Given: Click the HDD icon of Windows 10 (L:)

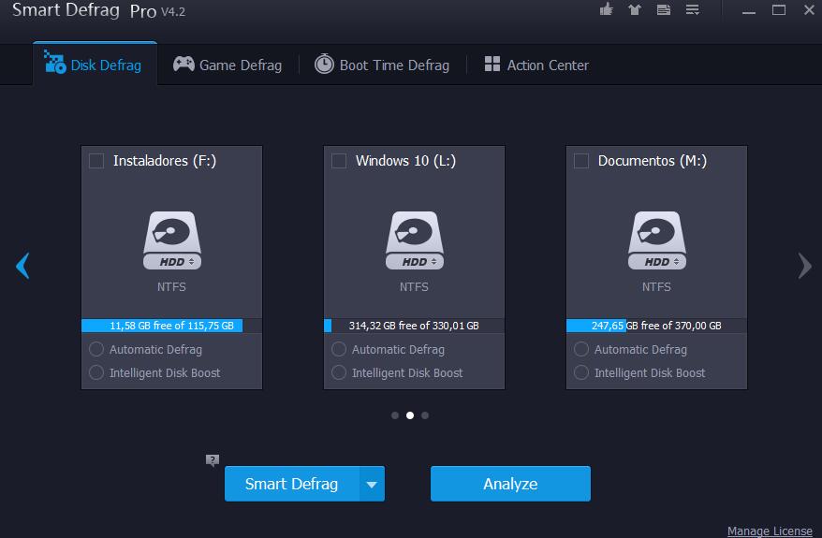Looking at the screenshot, I should (415, 240).
